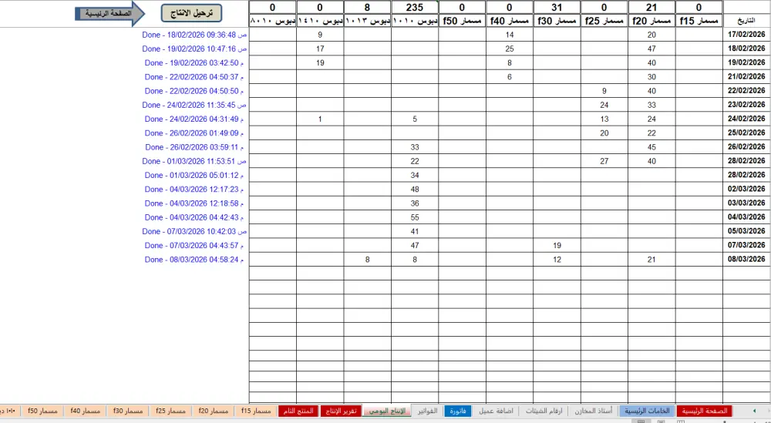
Task: Open the المنتج التام sheet tab
Action: 298,411
